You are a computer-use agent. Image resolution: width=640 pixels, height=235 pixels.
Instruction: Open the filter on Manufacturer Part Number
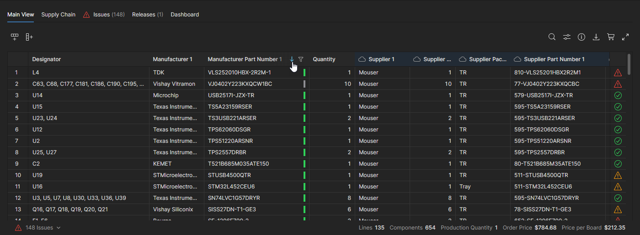301,59
